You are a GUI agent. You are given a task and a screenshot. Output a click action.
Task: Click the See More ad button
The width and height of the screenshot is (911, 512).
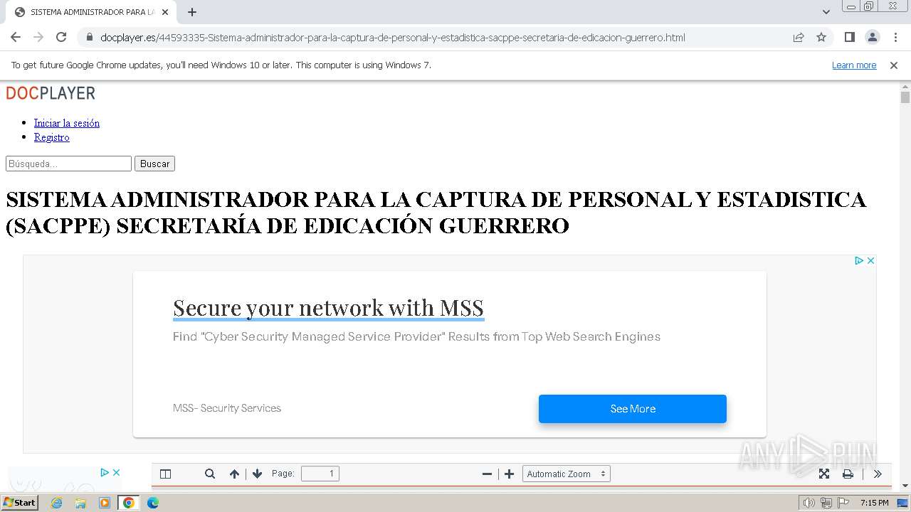[x=633, y=409]
